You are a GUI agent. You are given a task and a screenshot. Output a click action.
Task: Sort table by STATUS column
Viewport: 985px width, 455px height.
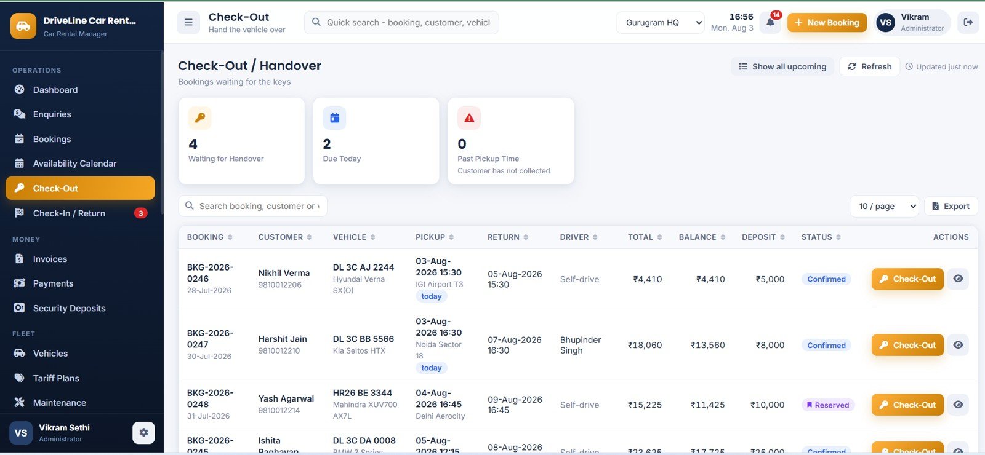[x=821, y=237]
